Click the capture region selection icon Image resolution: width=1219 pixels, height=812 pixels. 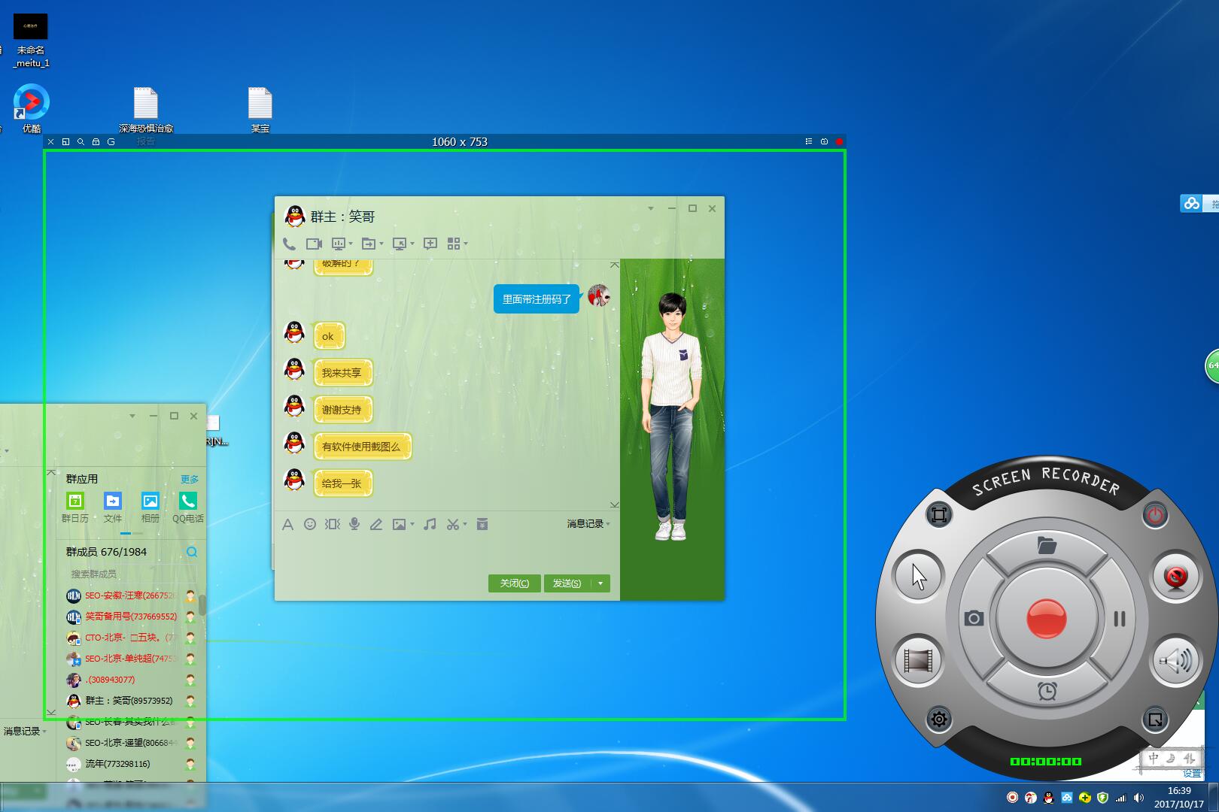(939, 514)
